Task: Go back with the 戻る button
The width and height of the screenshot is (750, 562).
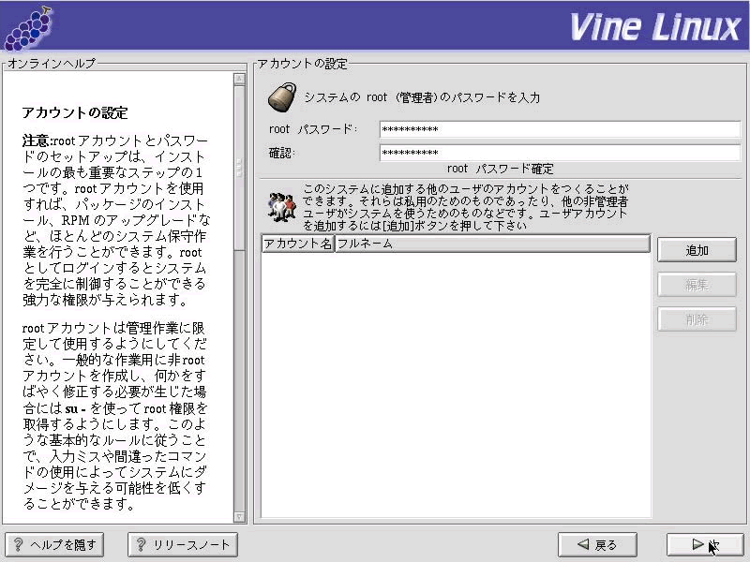Action: [597, 544]
